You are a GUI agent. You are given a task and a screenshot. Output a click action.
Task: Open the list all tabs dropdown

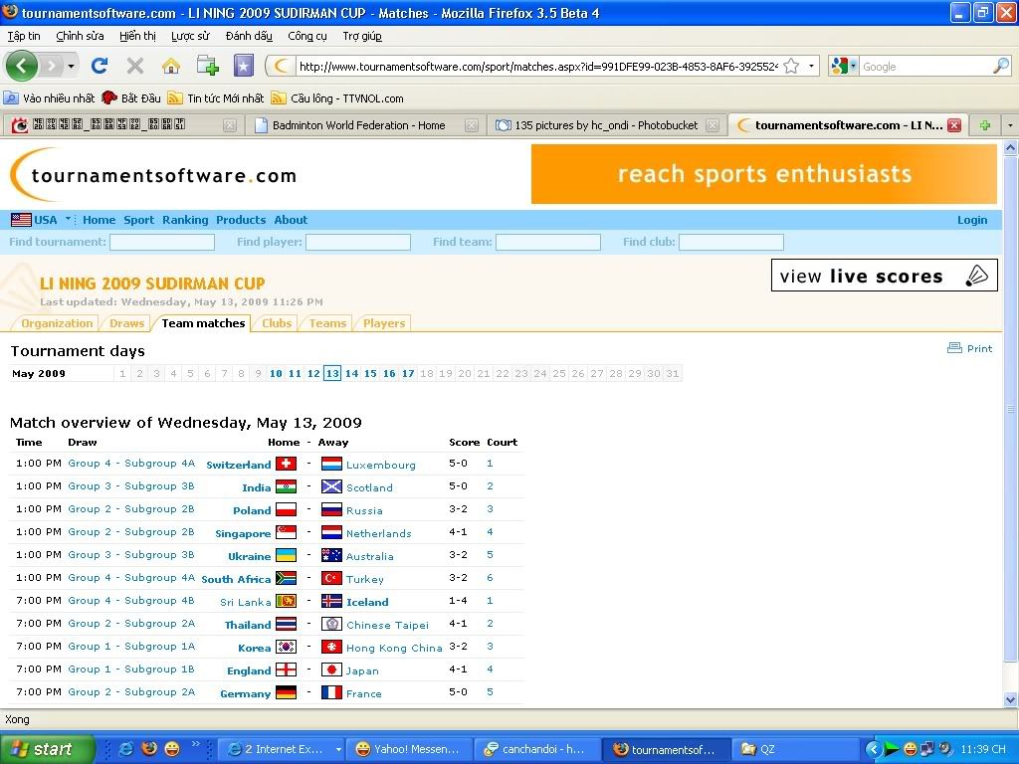coord(1010,125)
